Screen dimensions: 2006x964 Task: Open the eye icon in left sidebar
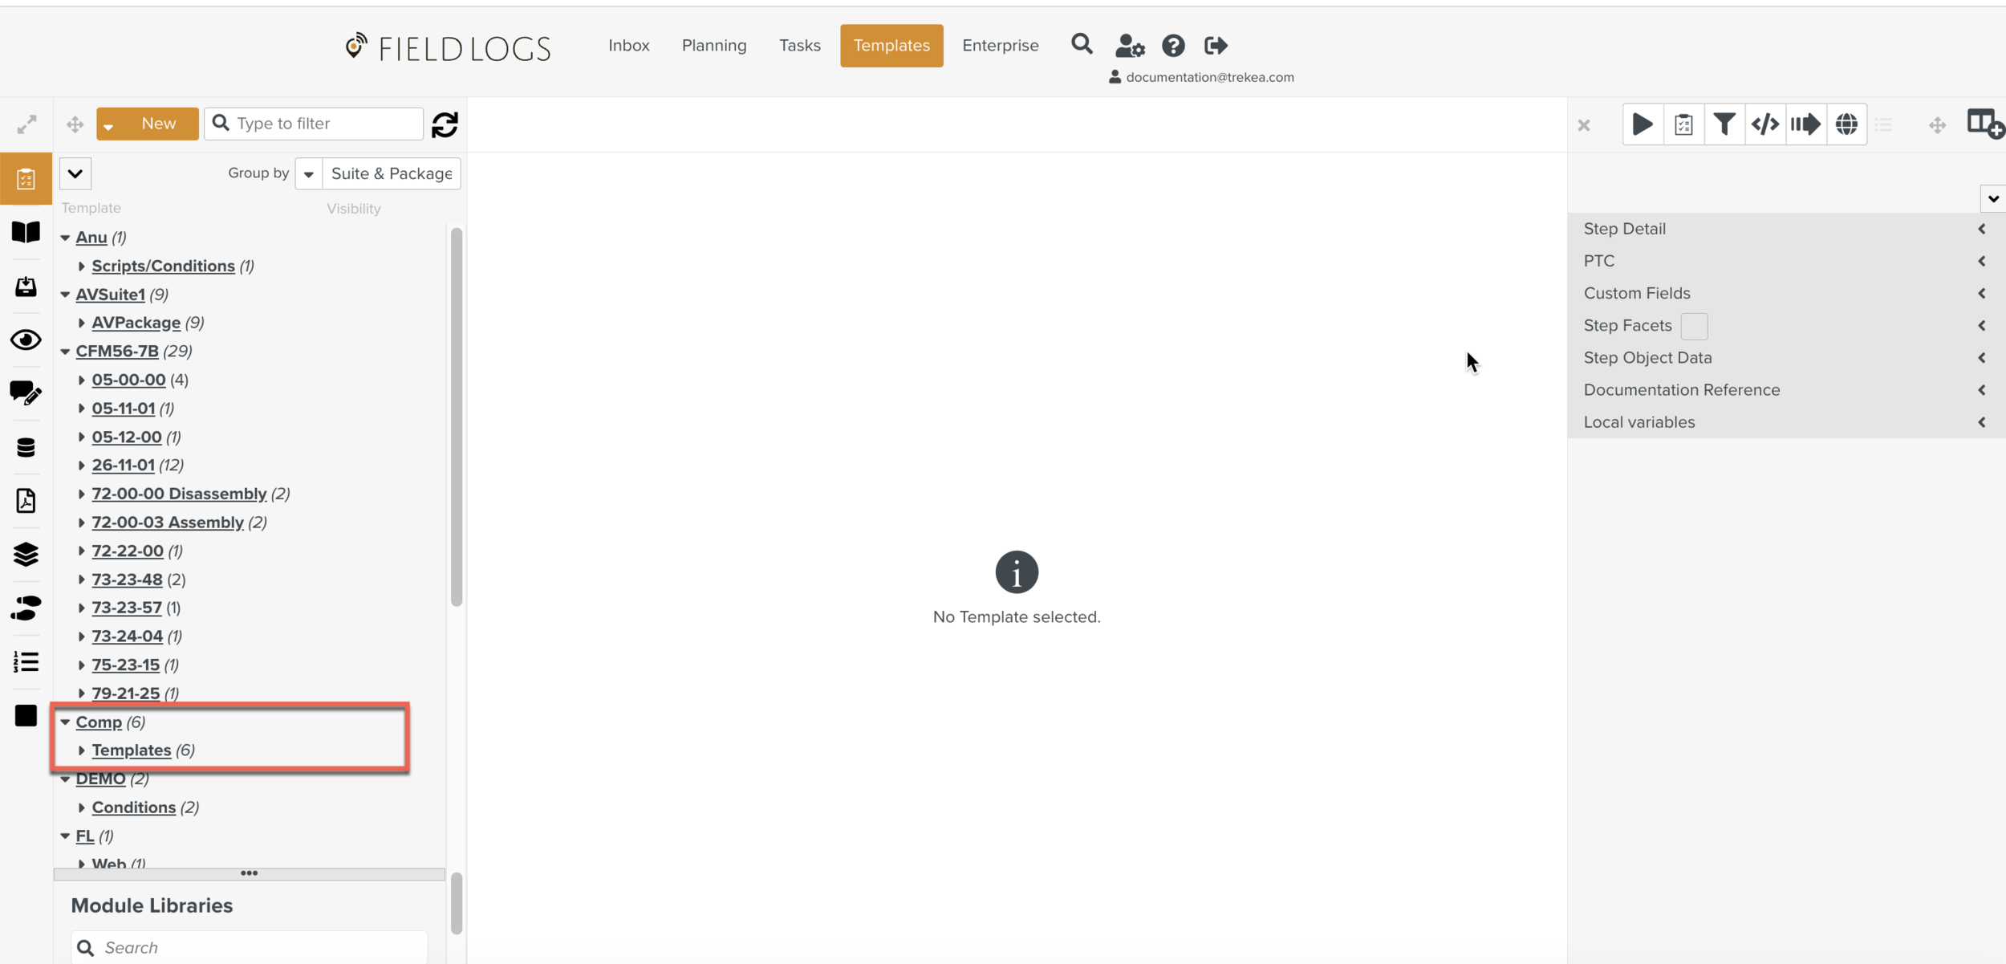[26, 340]
